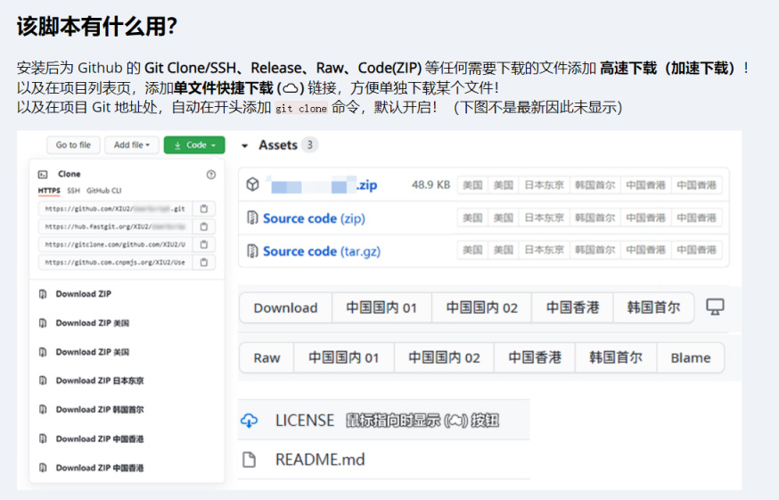779x500 pixels.
Task: Click cloud download icon beside LICENSE
Action: pyautogui.click(x=249, y=421)
